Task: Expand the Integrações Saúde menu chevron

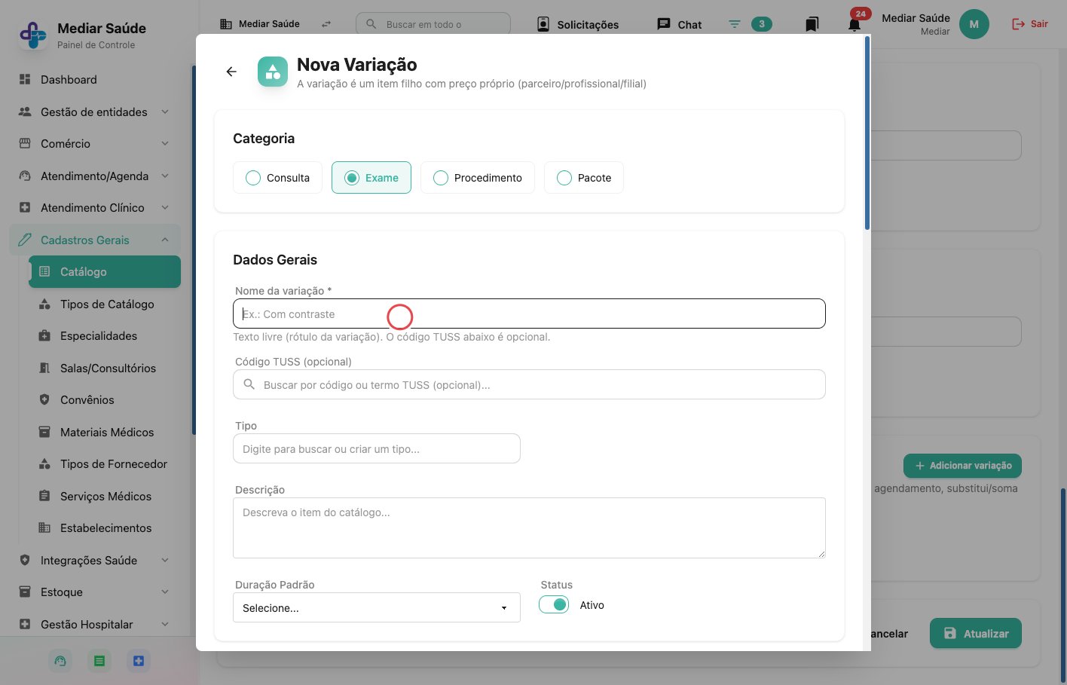Action: (165, 560)
